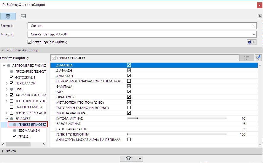Toggle the ΠΕΡΙΒΑΛΛΟΝ checkbox in tree
This screenshot has height=163, width=263.
pyautogui.click(x=12, y=83)
